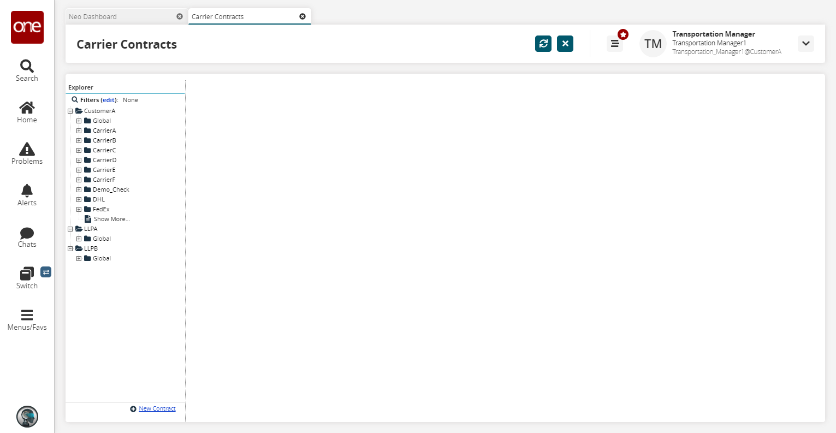Image resolution: width=836 pixels, height=433 pixels.
Task: Open the Switch windows menu
Action: (27, 278)
